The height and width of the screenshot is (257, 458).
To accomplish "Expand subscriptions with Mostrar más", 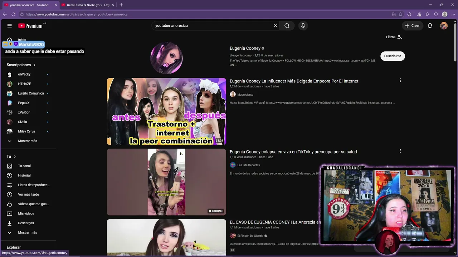I will pos(28,141).
